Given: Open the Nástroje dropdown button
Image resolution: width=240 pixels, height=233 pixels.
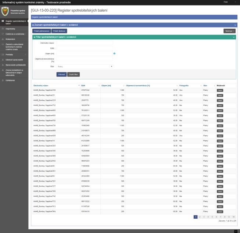Looking at the screenshot, I should (x=229, y=31).
